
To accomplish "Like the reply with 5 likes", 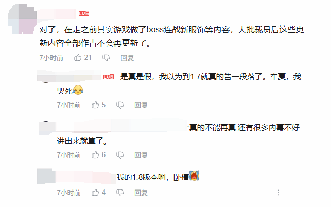I will click(x=95, y=105).
